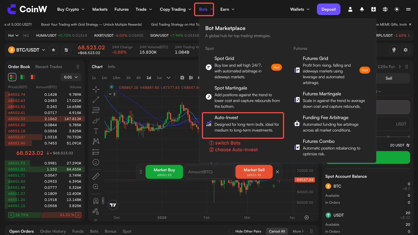Select the chart patterns tool
This screenshot has width=418, height=235.
pyautogui.click(x=96, y=141)
